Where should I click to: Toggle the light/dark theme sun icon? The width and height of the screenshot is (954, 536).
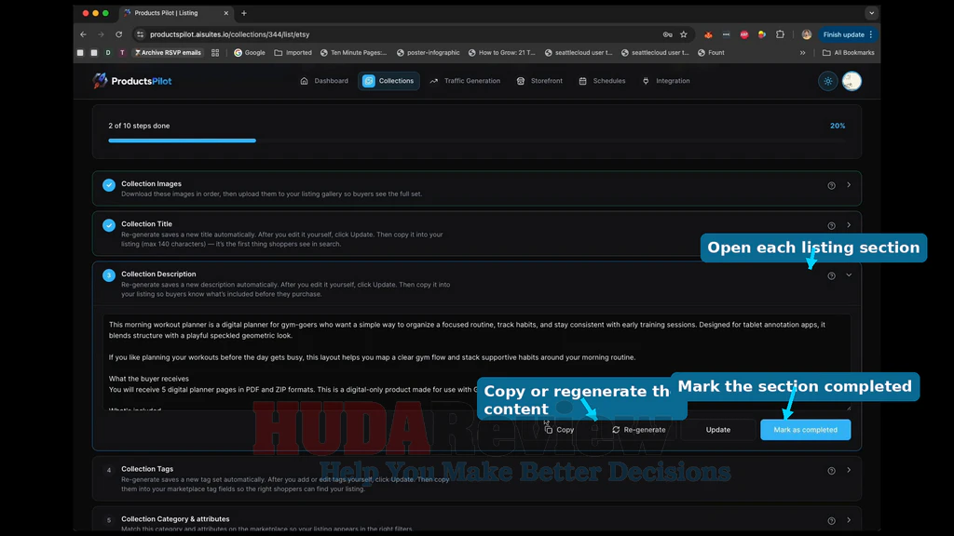tap(828, 81)
